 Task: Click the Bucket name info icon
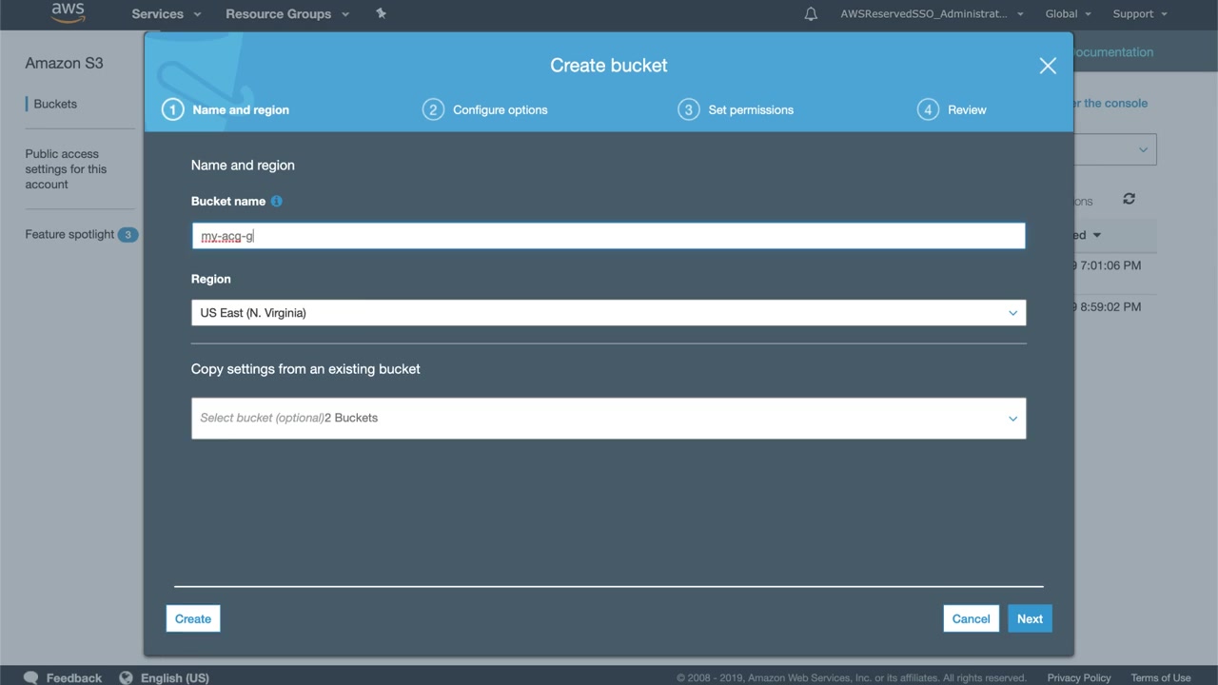click(x=277, y=202)
